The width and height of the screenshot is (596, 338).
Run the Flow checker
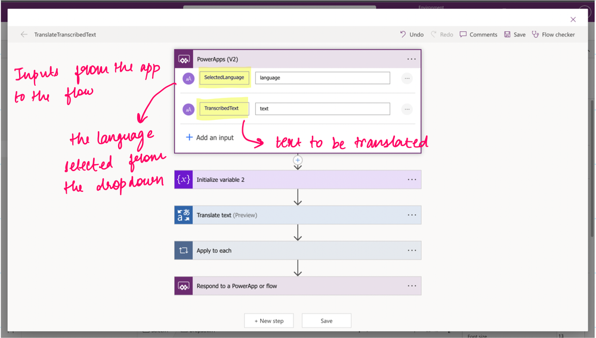pyautogui.click(x=554, y=35)
